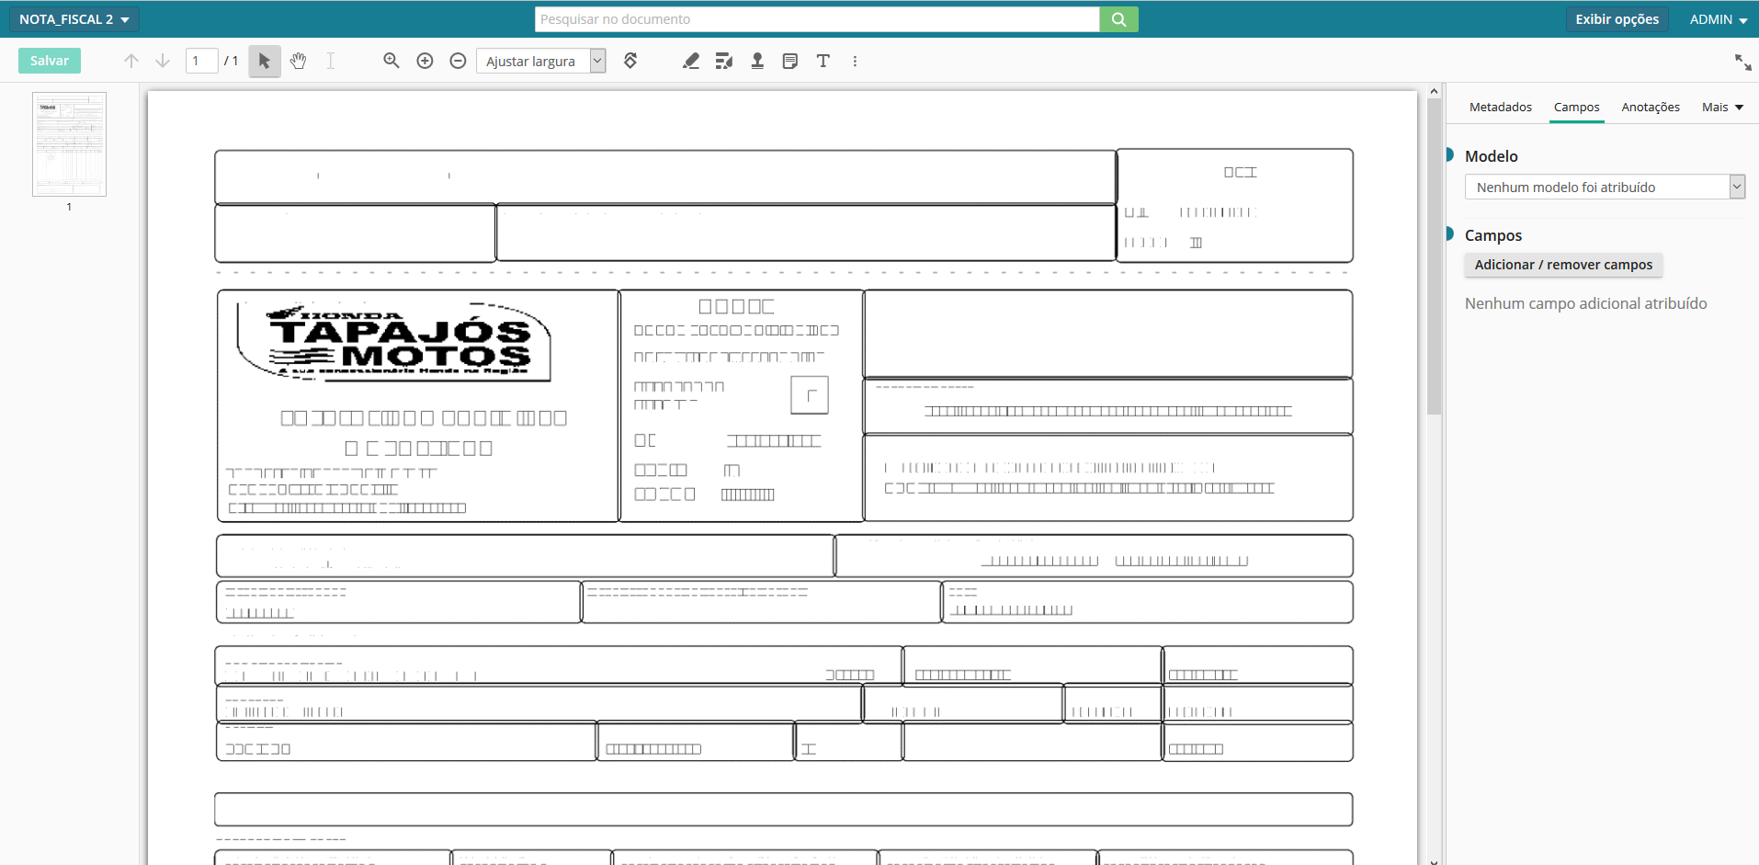Open the Ajustar largura zoom dropdown
The image size is (1759, 865).
pos(541,61)
